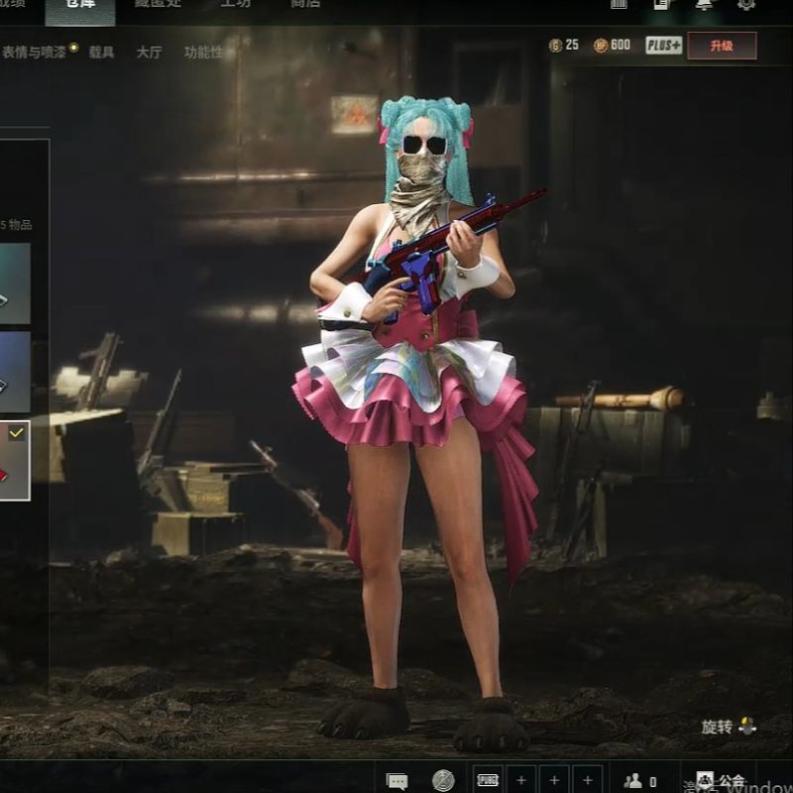Open the 功能性 sub-tab

click(203, 52)
